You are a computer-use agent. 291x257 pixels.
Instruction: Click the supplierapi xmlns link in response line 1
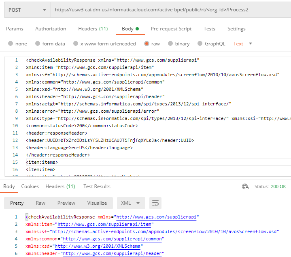pos(156,217)
